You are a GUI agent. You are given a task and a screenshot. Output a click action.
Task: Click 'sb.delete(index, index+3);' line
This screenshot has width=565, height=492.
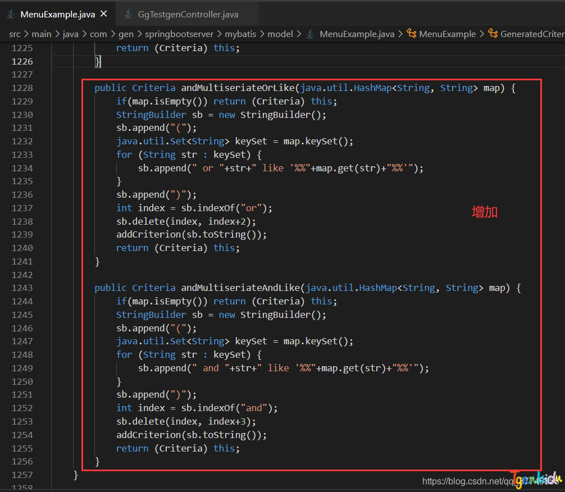click(186, 421)
